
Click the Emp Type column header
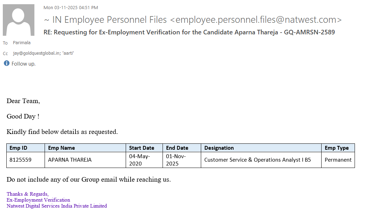[x=337, y=148]
